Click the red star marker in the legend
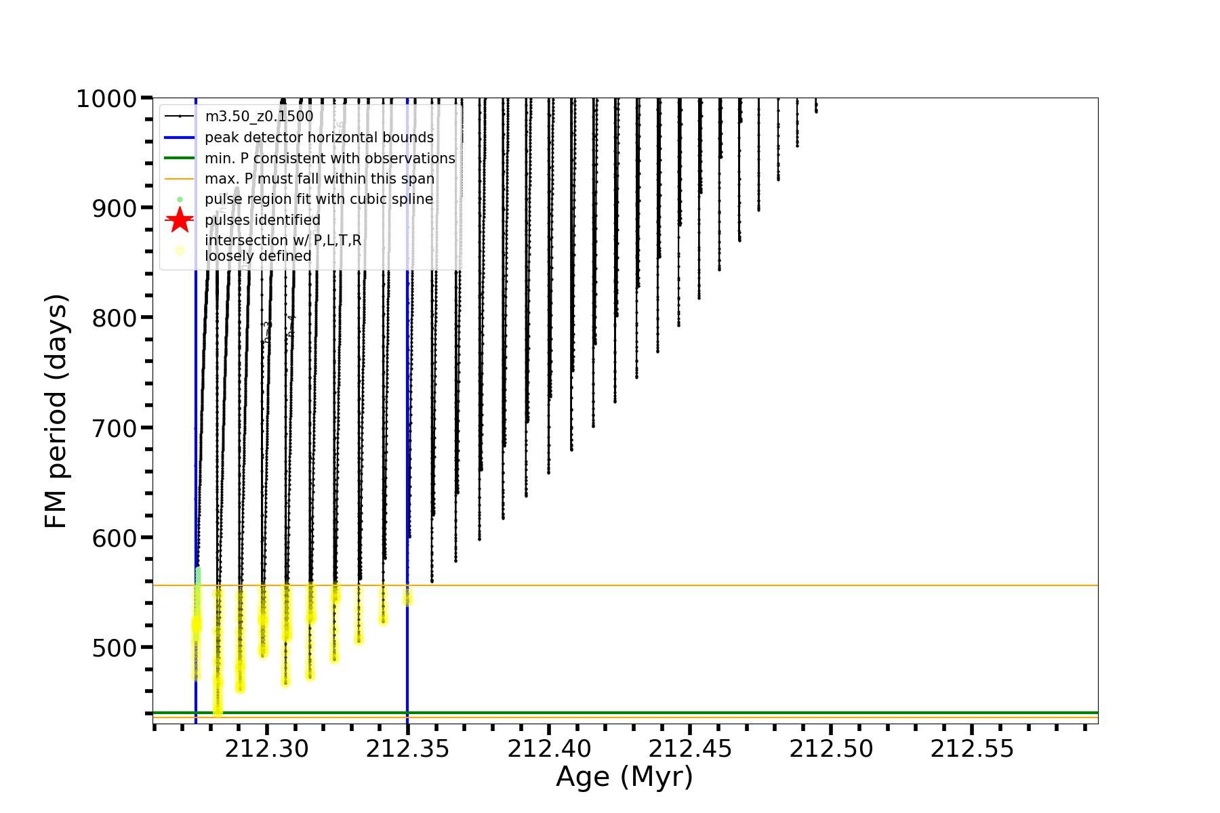Viewport: 1220px width, 813px height. (180, 220)
